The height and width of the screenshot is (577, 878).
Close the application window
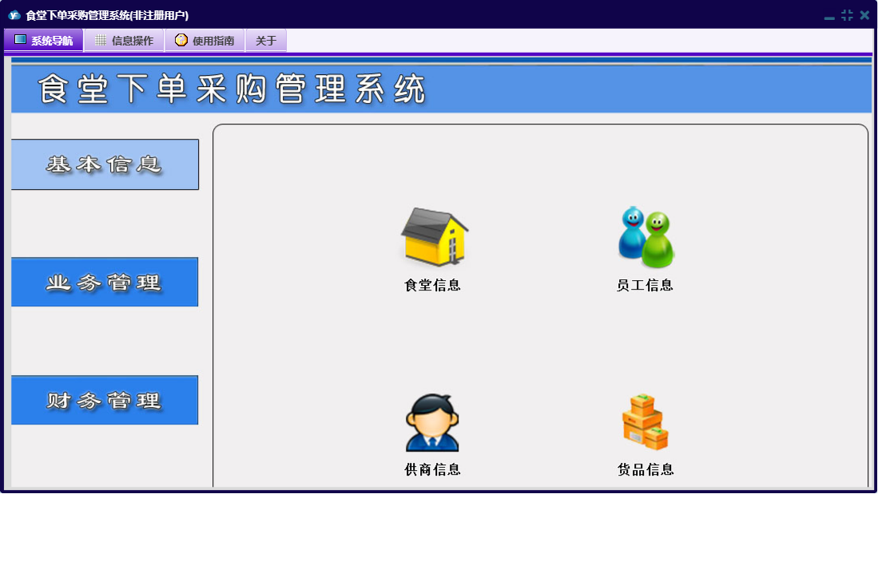tap(864, 15)
